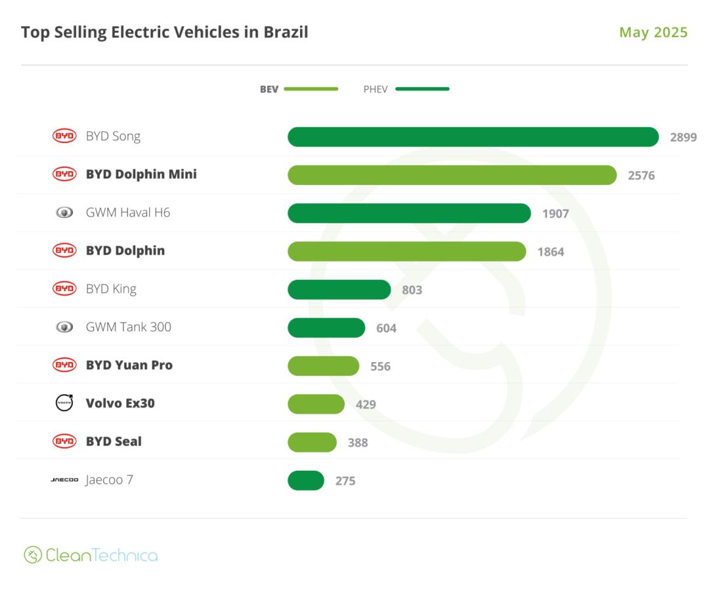The height and width of the screenshot is (598, 709).
Task: Click the 2899 value label
Action: click(683, 138)
